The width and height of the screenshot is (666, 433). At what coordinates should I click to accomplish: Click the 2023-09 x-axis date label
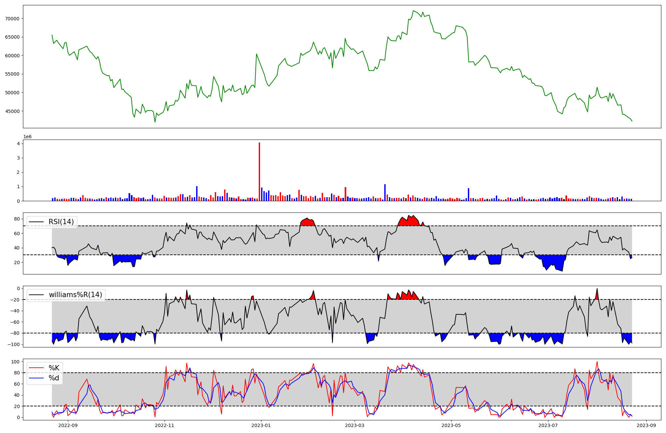646,425
